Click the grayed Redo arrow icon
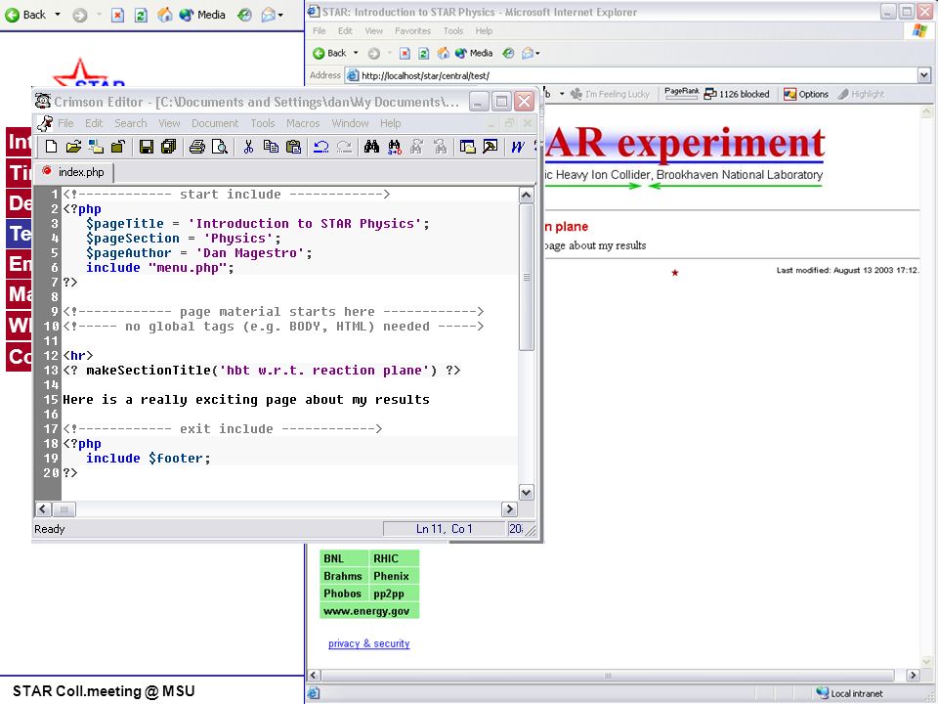The height and width of the screenshot is (704, 938). tap(344, 146)
